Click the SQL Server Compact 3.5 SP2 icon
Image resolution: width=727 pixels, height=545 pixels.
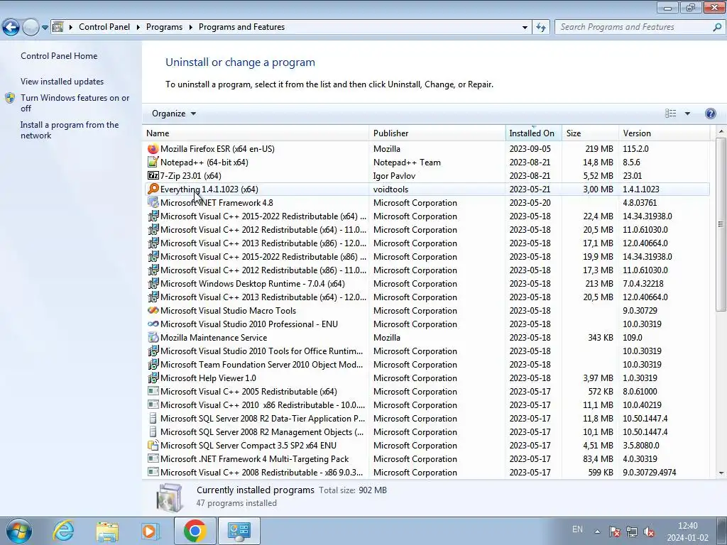point(153,446)
